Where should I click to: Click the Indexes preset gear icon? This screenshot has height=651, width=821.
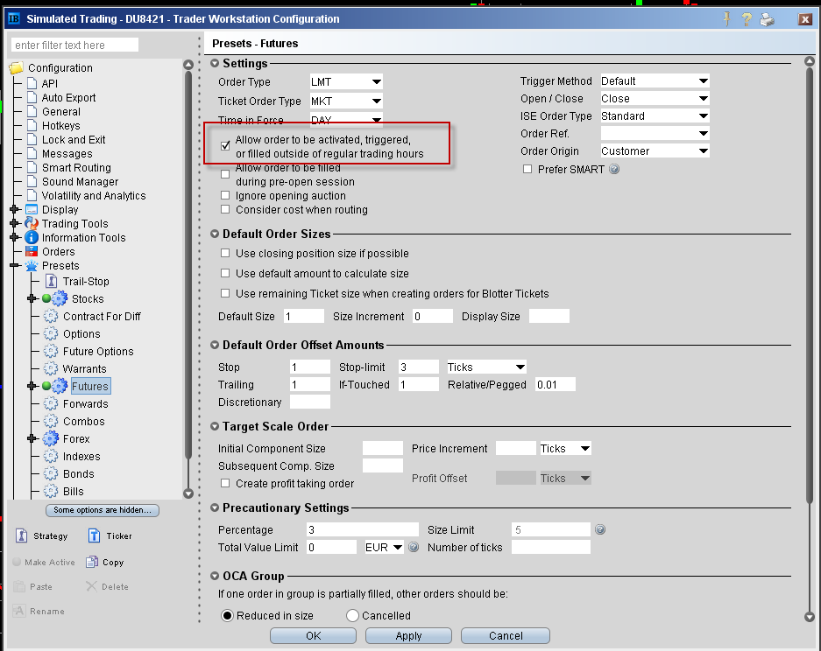point(51,457)
